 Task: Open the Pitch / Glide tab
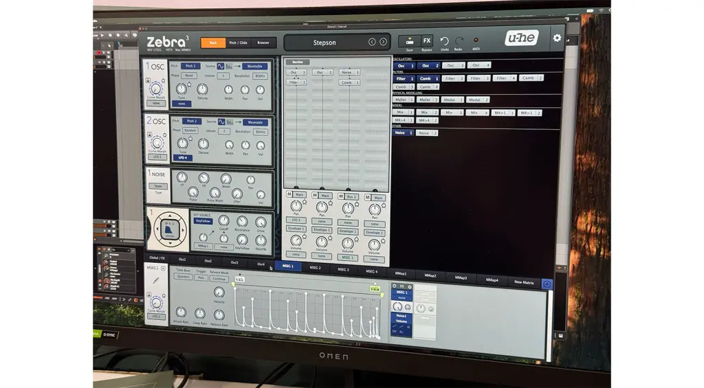pyautogui.click(x=239, y=43)
